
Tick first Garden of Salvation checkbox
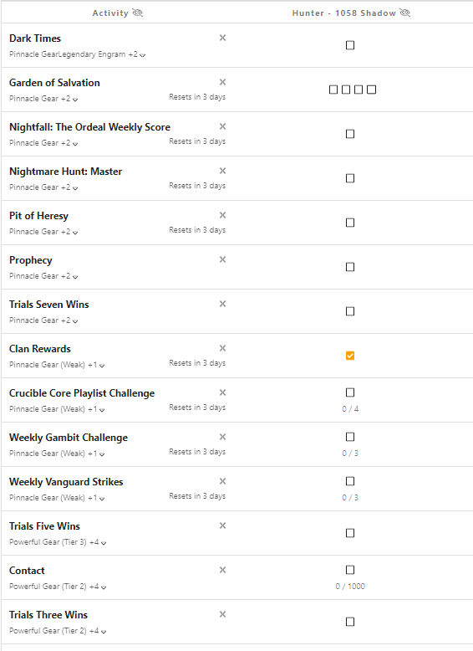333,90
